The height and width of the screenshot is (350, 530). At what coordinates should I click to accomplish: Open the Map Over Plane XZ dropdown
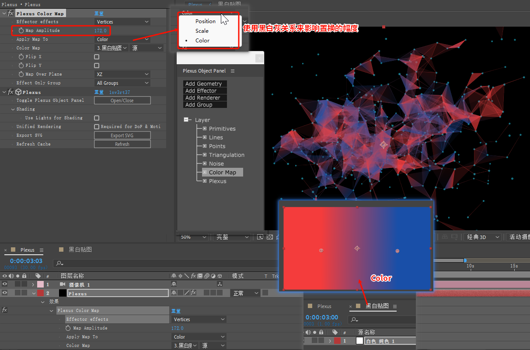click(122, 74)
